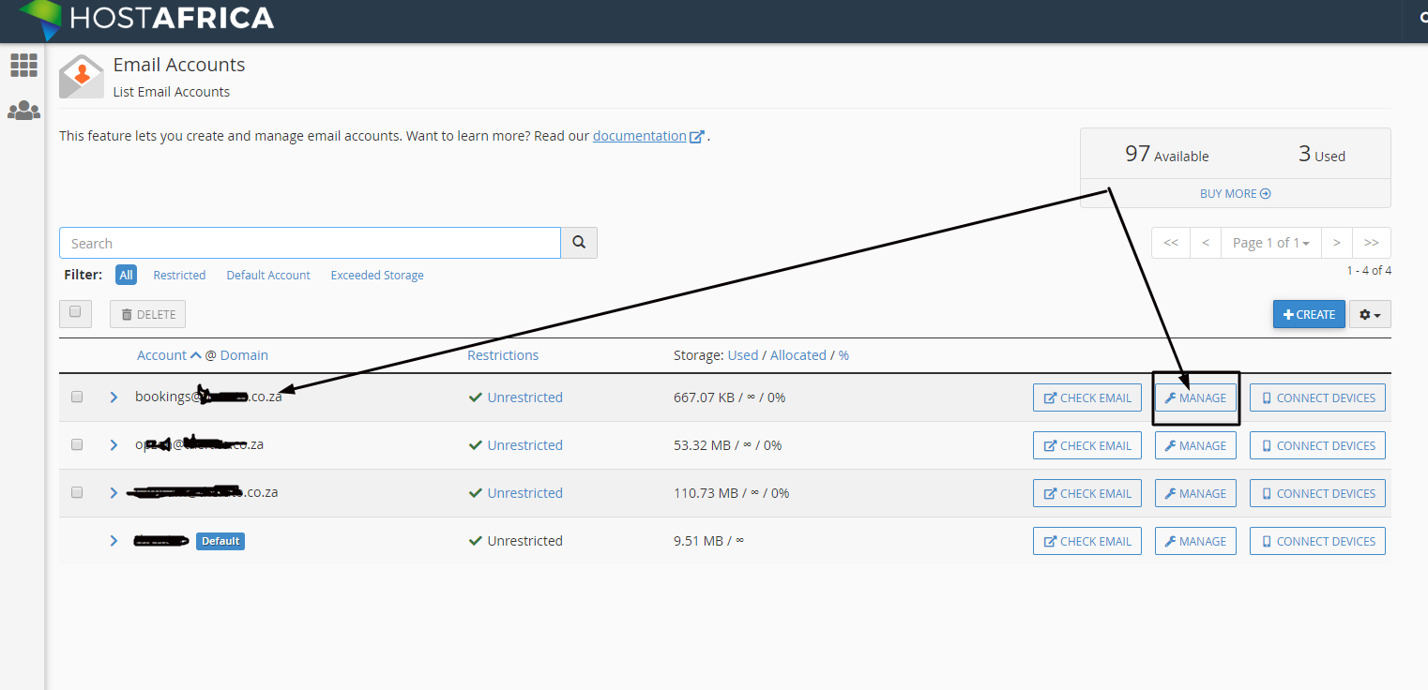Sort by the Restrictions column header
This screenshot has width=1428, height=690.
click(x=503, y=355)
